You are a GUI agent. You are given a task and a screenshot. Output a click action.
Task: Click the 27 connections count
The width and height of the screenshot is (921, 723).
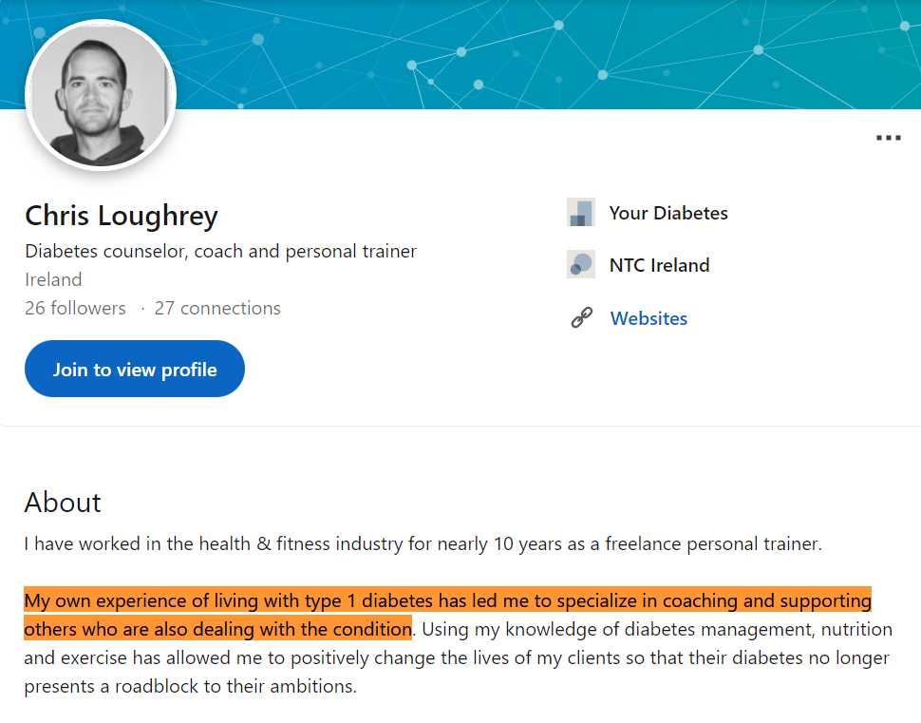pos(216,308)
